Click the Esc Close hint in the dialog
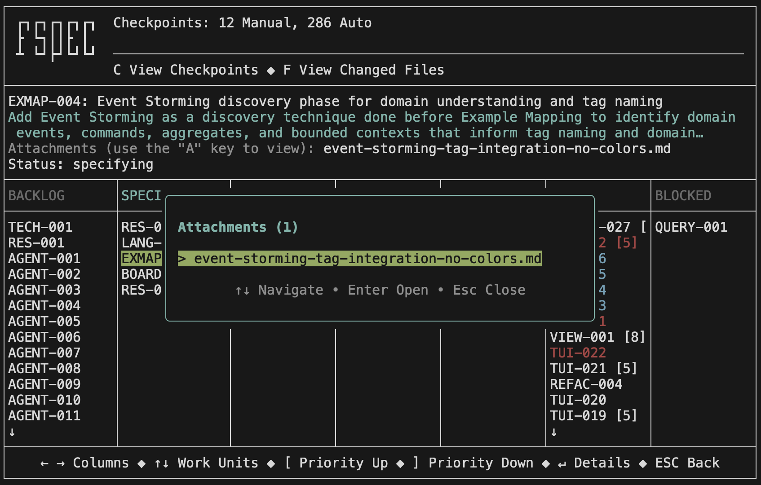The image size is (761, 485). 489,290
